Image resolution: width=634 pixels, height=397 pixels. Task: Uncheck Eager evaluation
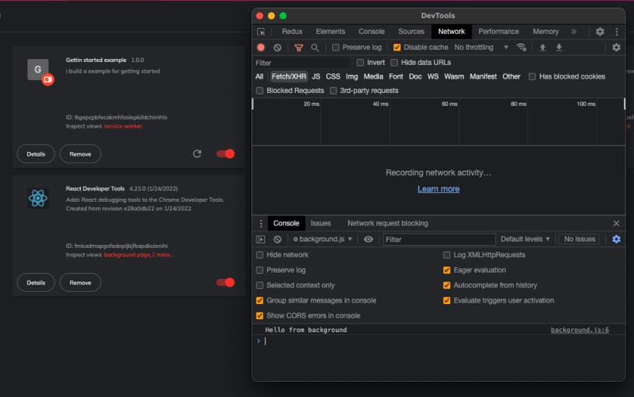[447, 270]
